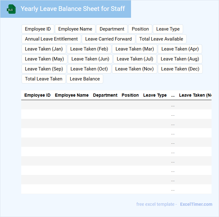The height and width of the screenshot is (217, 219).
Task: Click the ellipsis in the last table row
Action: point(173,189)
